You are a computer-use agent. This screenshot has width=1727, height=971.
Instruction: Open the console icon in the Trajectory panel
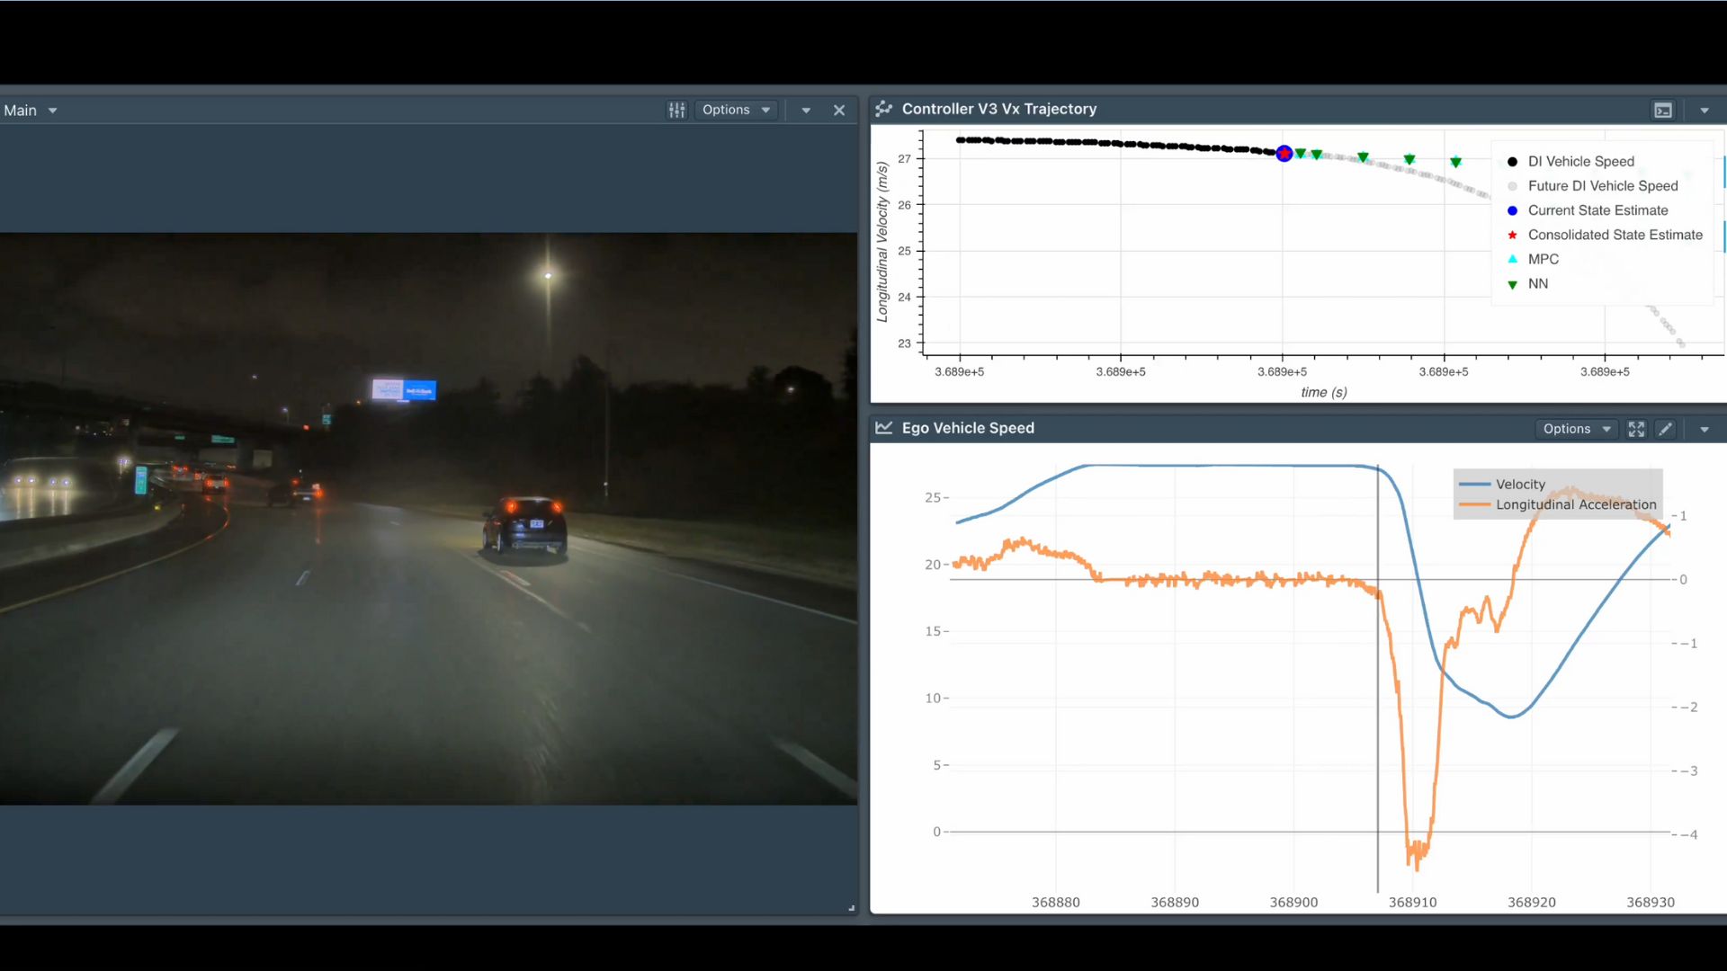click(x=1663, y=110)
